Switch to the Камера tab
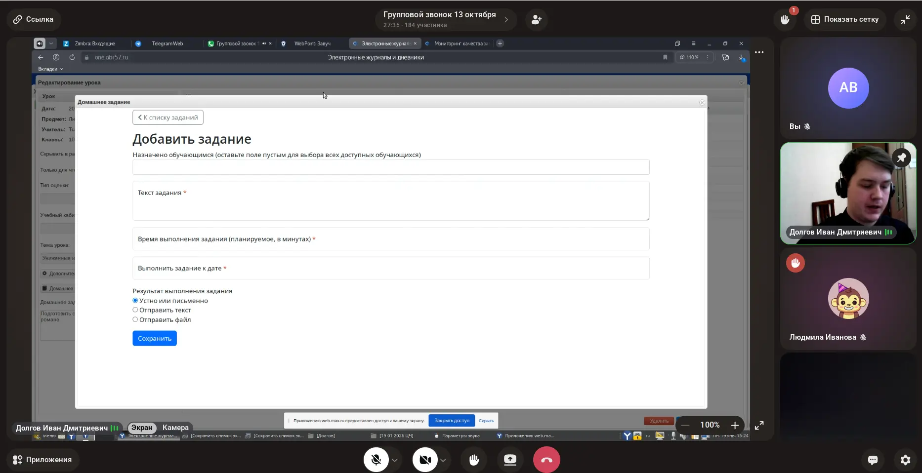The width and height of the screenshot is (922, 473). 175,428
